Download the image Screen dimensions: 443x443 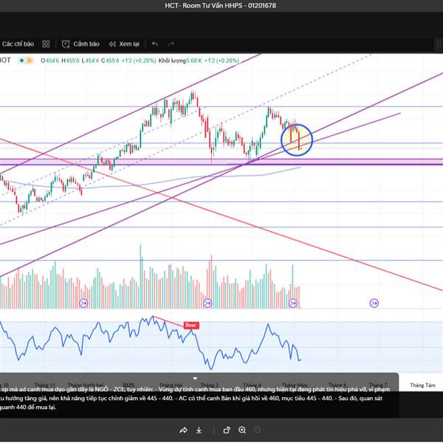199,430
